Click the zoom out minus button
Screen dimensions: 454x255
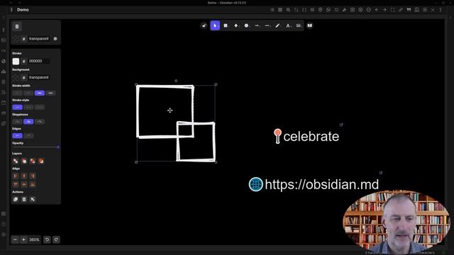[x=15, y=239]
